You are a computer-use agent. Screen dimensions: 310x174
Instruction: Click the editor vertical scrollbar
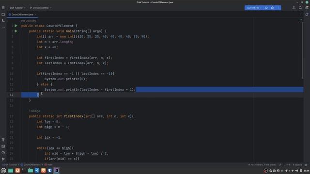click(x=302, y=50)
